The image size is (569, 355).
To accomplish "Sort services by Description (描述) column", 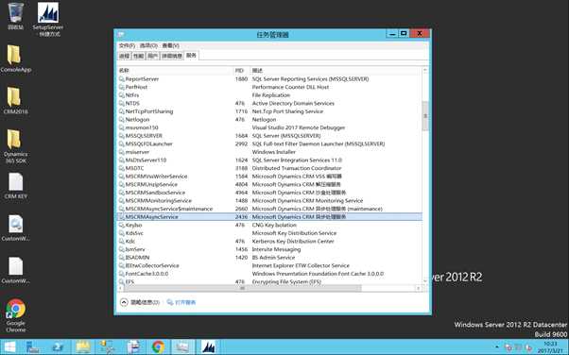I will tap(336, 71).
